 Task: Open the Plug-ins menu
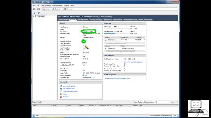tap(66, 5)
